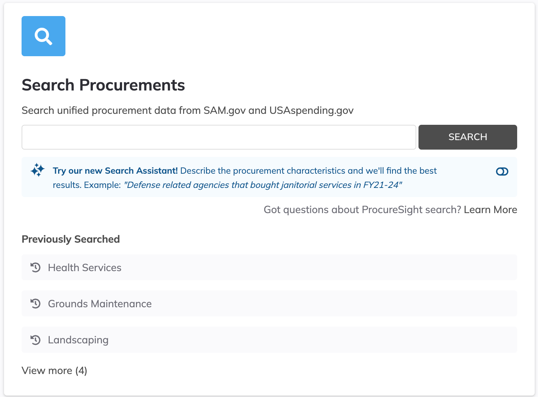Click the history icon beside Landscaping
The height and width of the screenshot is (397, 538).
[x=35, y=340]
